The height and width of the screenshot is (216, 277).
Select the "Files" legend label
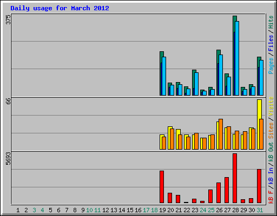tap(271, 43)
